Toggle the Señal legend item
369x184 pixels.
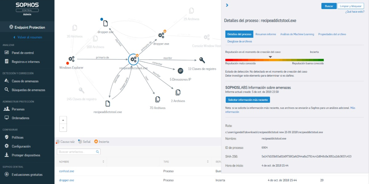(85, 142)
